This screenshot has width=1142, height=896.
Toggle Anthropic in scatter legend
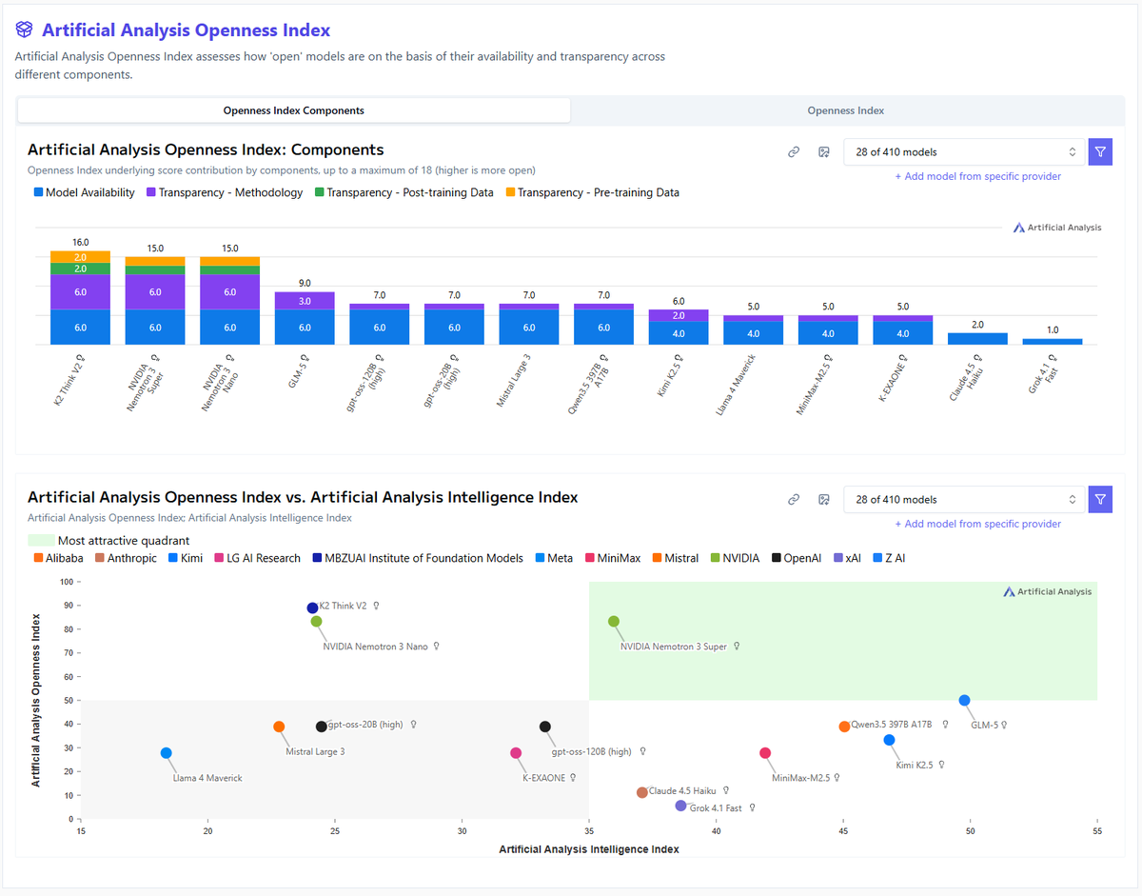[126, 558]
